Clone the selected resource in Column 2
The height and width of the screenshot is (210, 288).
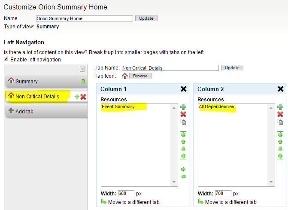click(280, 122)
